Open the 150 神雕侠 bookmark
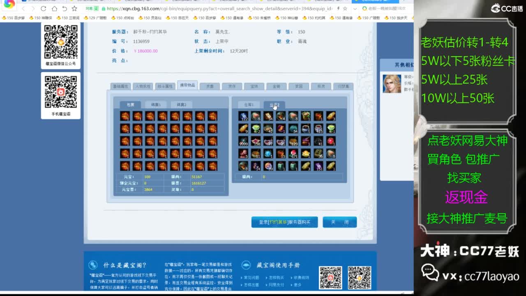The width and height of the screenshot is (526, 296). tap(41, 18)
